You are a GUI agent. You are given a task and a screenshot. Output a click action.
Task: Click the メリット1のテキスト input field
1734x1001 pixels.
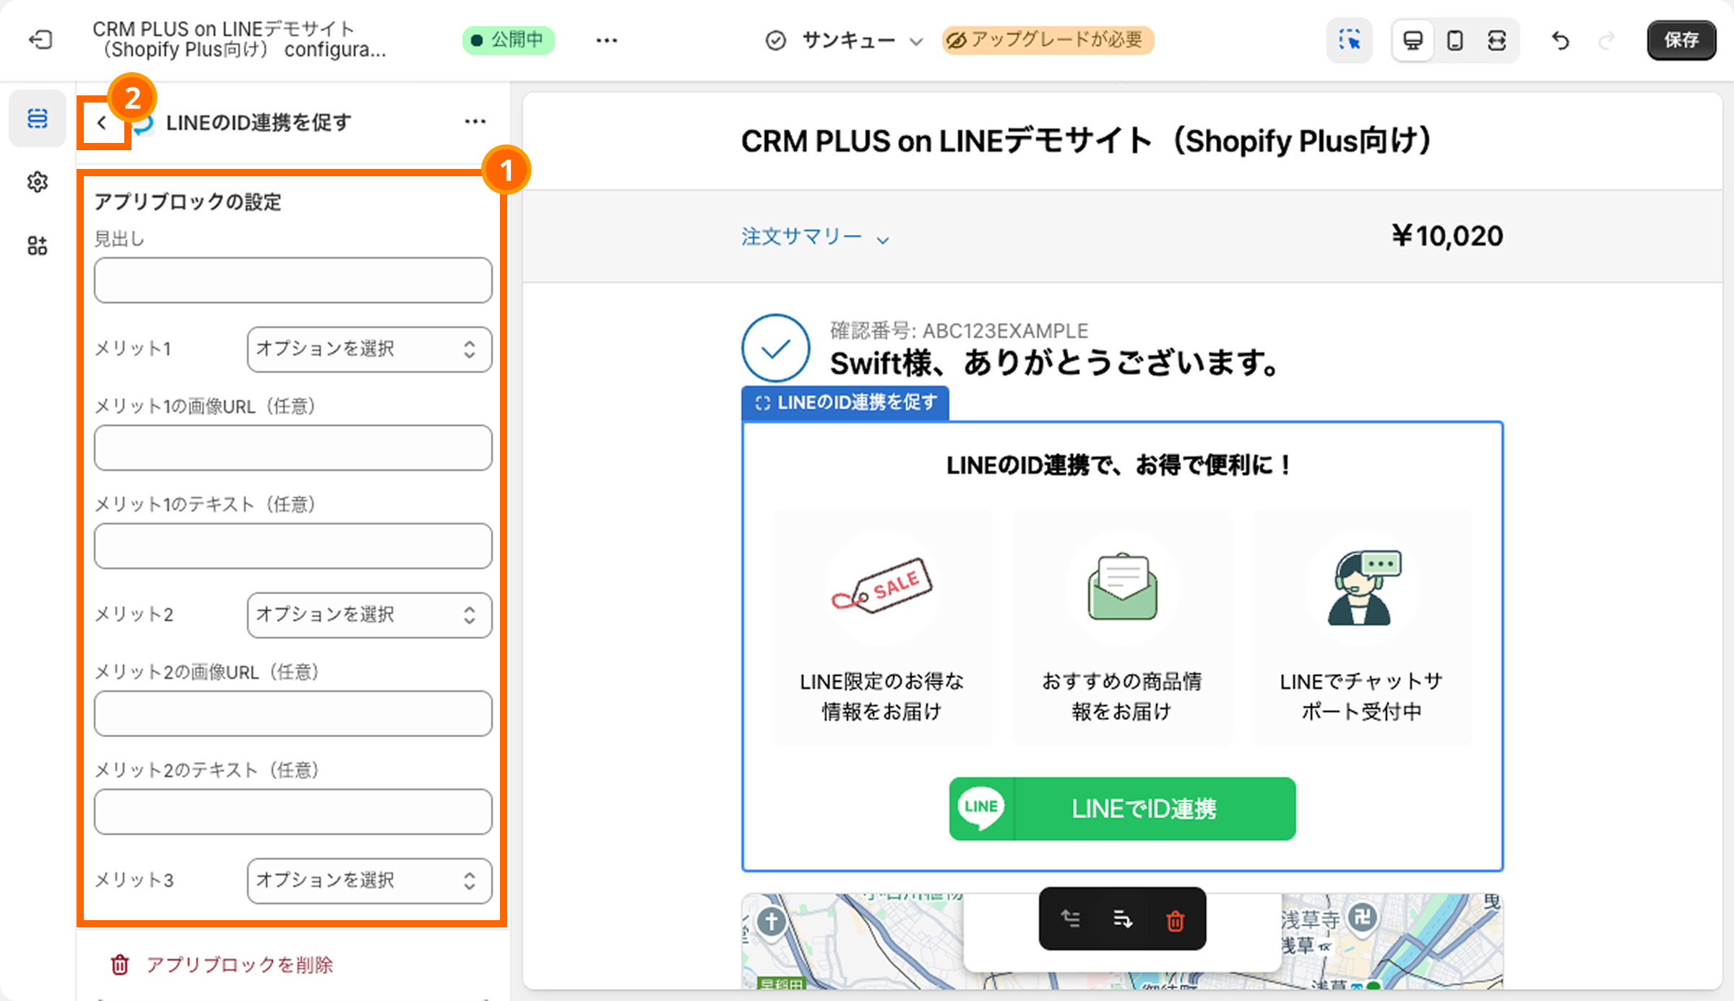coord(293,545)
